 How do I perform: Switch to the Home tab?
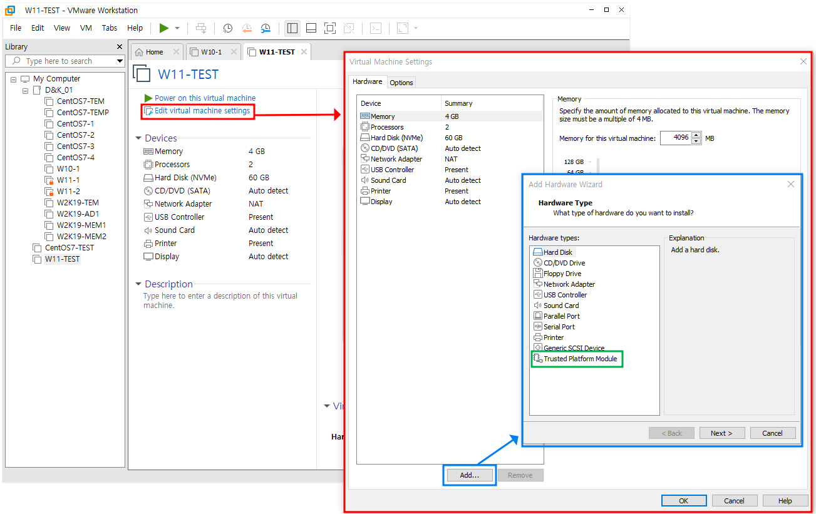[154, 52]
